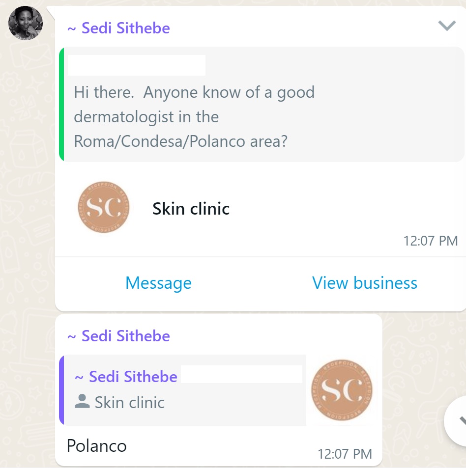Click the Polanco message text
The width and height of the screenshot is (466, 468).
[x=97, y=445]
